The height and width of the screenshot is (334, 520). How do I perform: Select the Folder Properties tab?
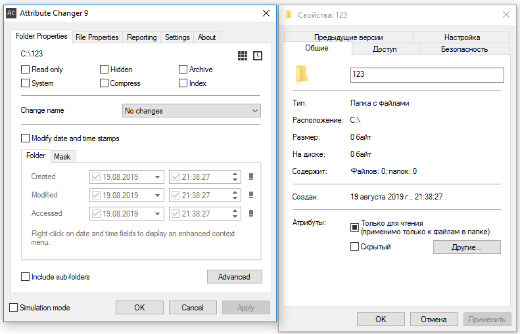[x=41, y=36]
